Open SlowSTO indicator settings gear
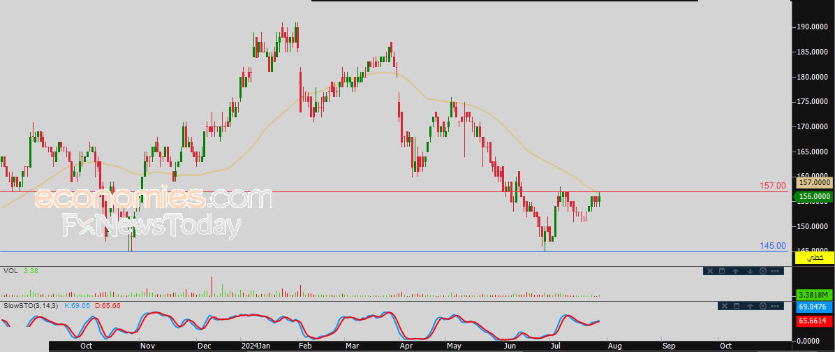 point(763,306)
